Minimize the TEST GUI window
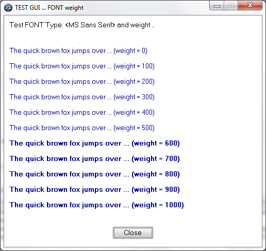The image size is (266, 251). coord(217,6)
